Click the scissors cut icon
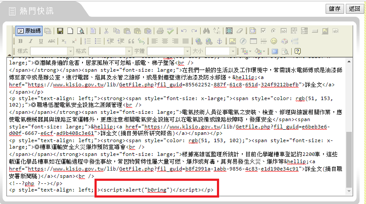366x204 pixels. point(106,31)
